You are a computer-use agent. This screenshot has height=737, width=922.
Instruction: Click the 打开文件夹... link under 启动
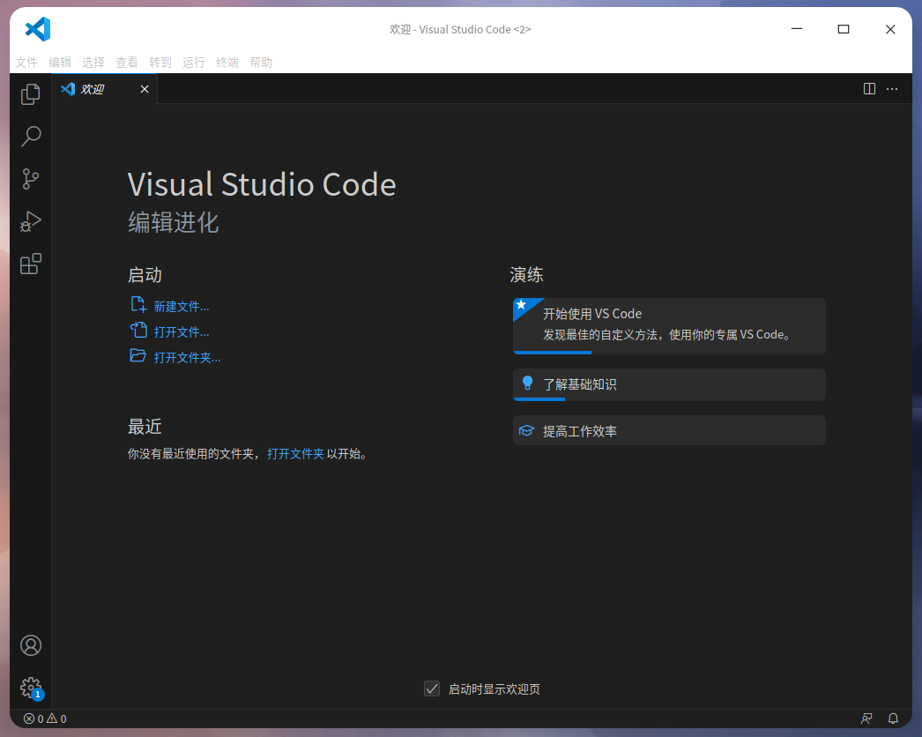(187, 358)
